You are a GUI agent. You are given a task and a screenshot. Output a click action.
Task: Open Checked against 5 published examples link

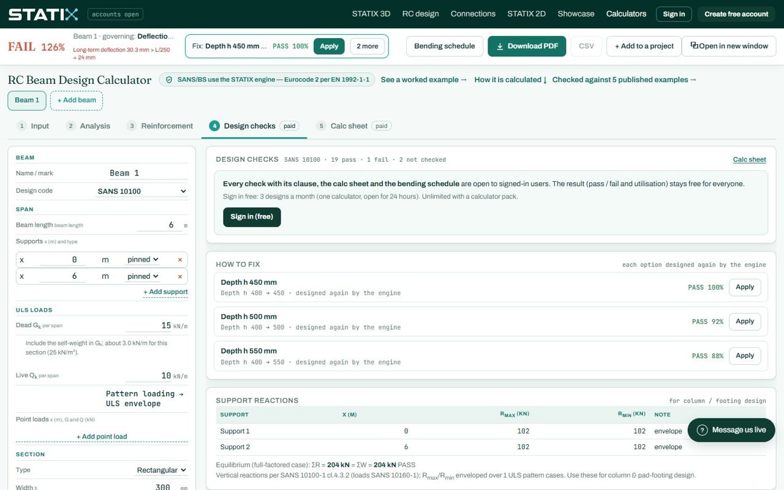tap(624, 80)
